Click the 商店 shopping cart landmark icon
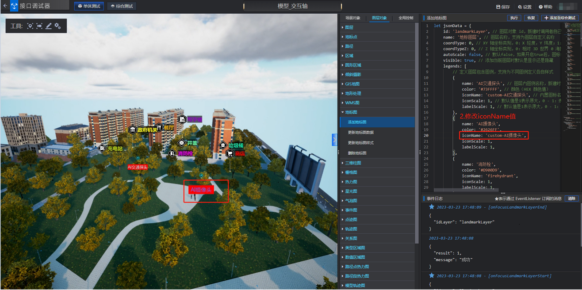Viewport: 582px width, 290px height. point(230,153)
